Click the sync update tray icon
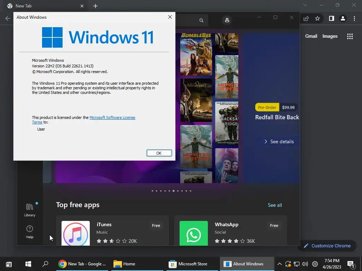Viewport: 362px width, 271px height. 288,264
